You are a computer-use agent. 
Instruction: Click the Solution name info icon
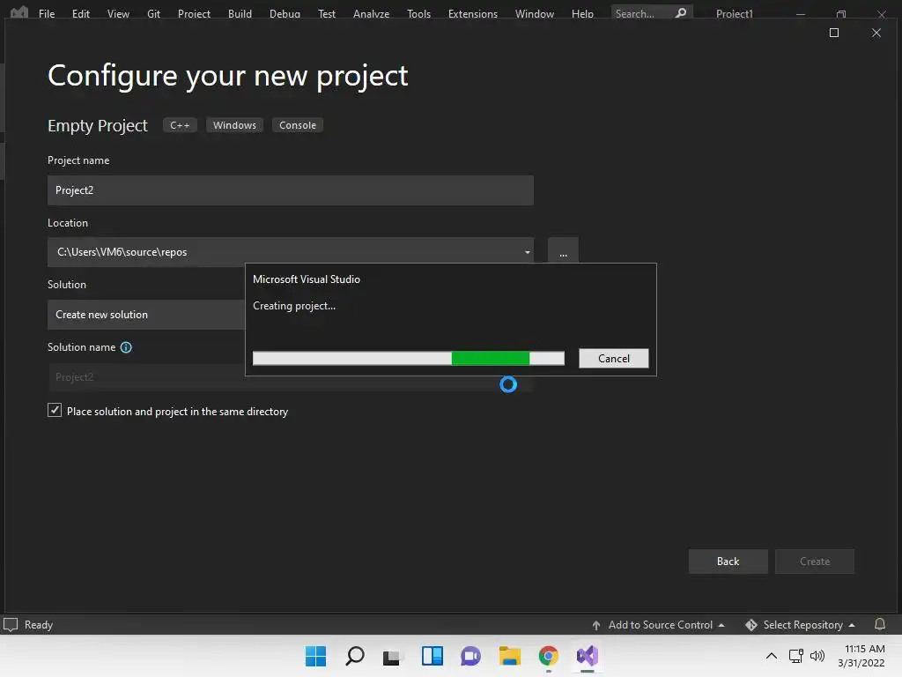coord(126,347)
